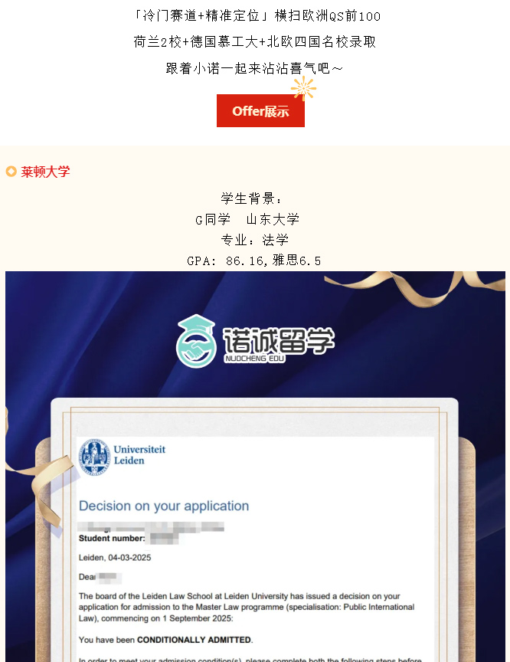Click the CONDITIONALLY ADMITTED bold text
Viewport: 510px width, 662px height.
click(194, 640)
